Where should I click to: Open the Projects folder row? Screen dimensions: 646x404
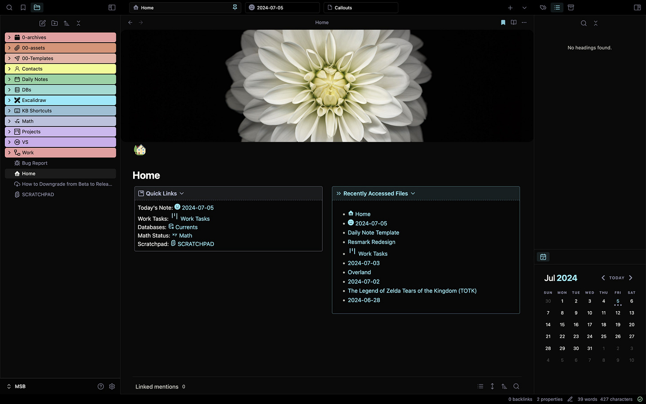click(60, 131)
